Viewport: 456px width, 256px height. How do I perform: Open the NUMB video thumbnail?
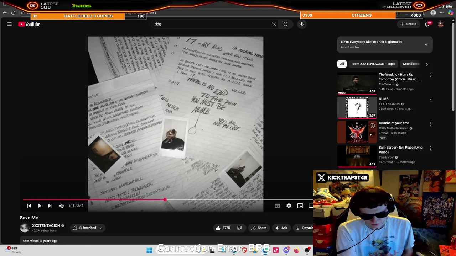(357, 107)
